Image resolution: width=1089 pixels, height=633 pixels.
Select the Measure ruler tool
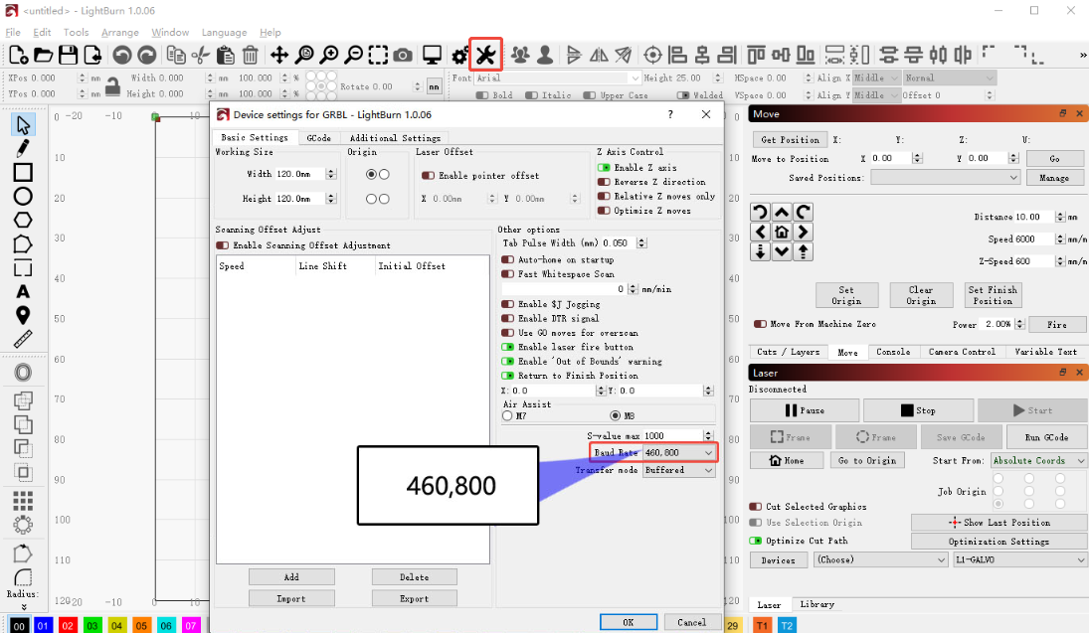click(x=23, y=339)
